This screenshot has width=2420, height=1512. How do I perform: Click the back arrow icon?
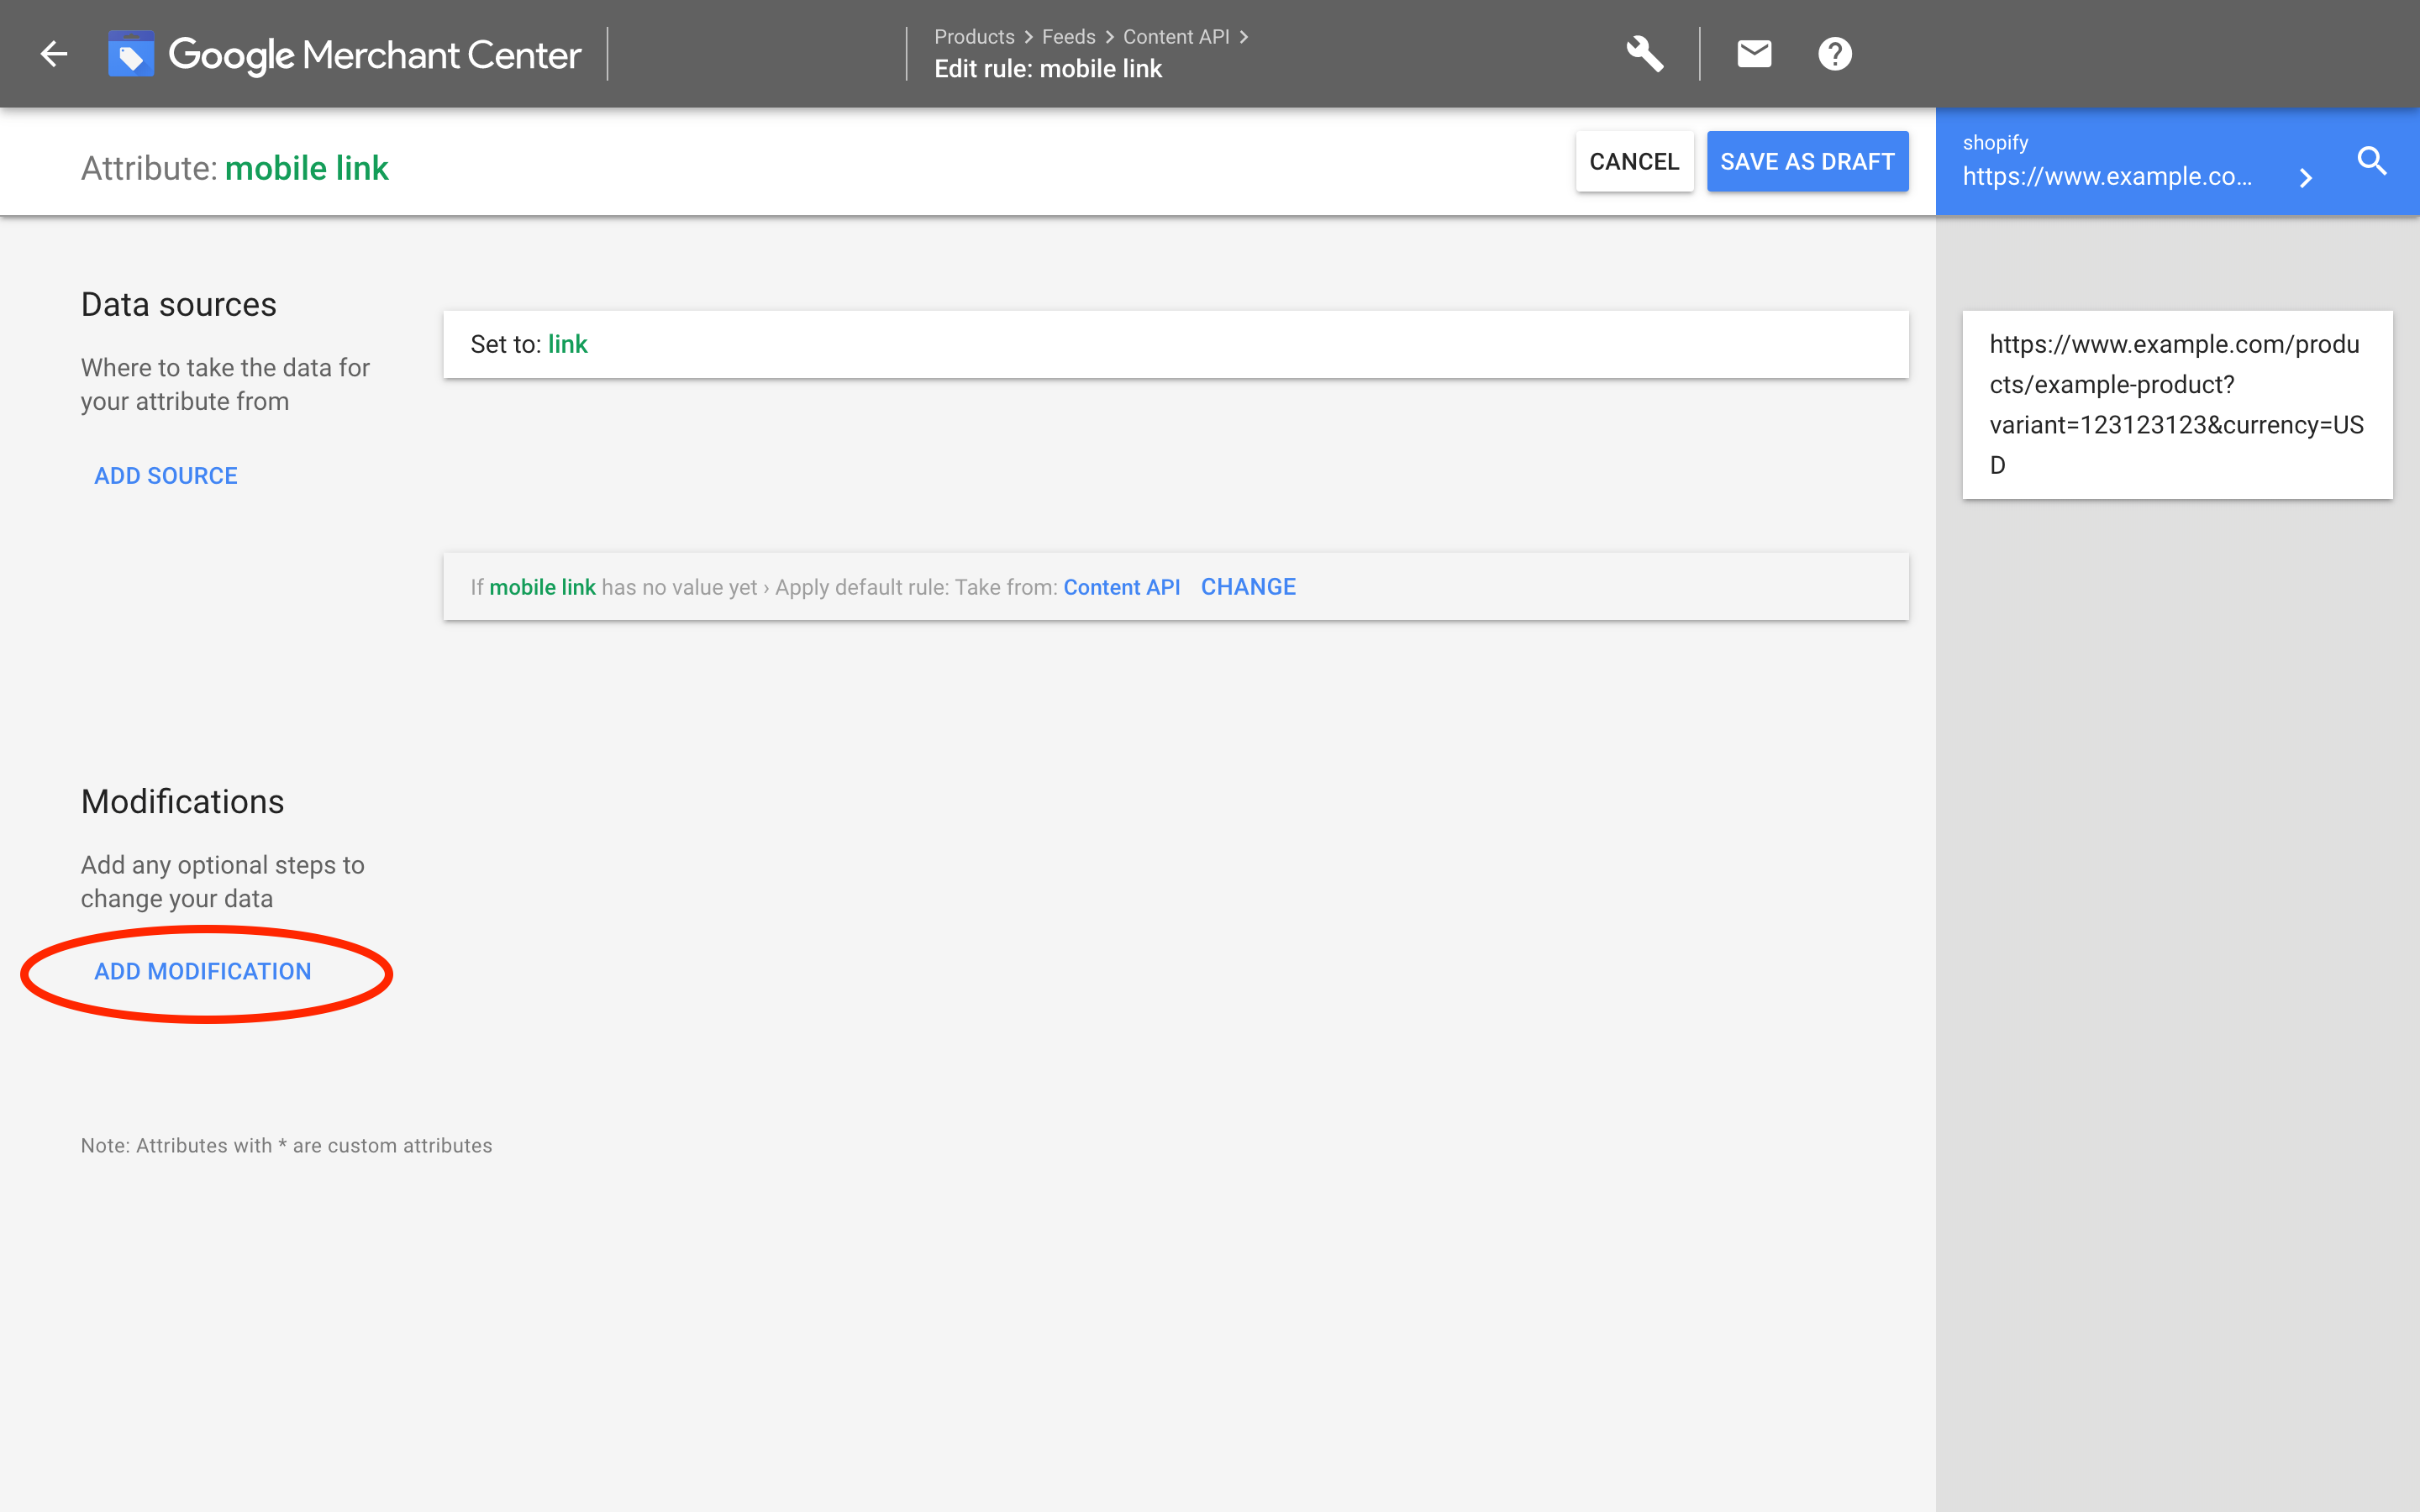(54, 54)
